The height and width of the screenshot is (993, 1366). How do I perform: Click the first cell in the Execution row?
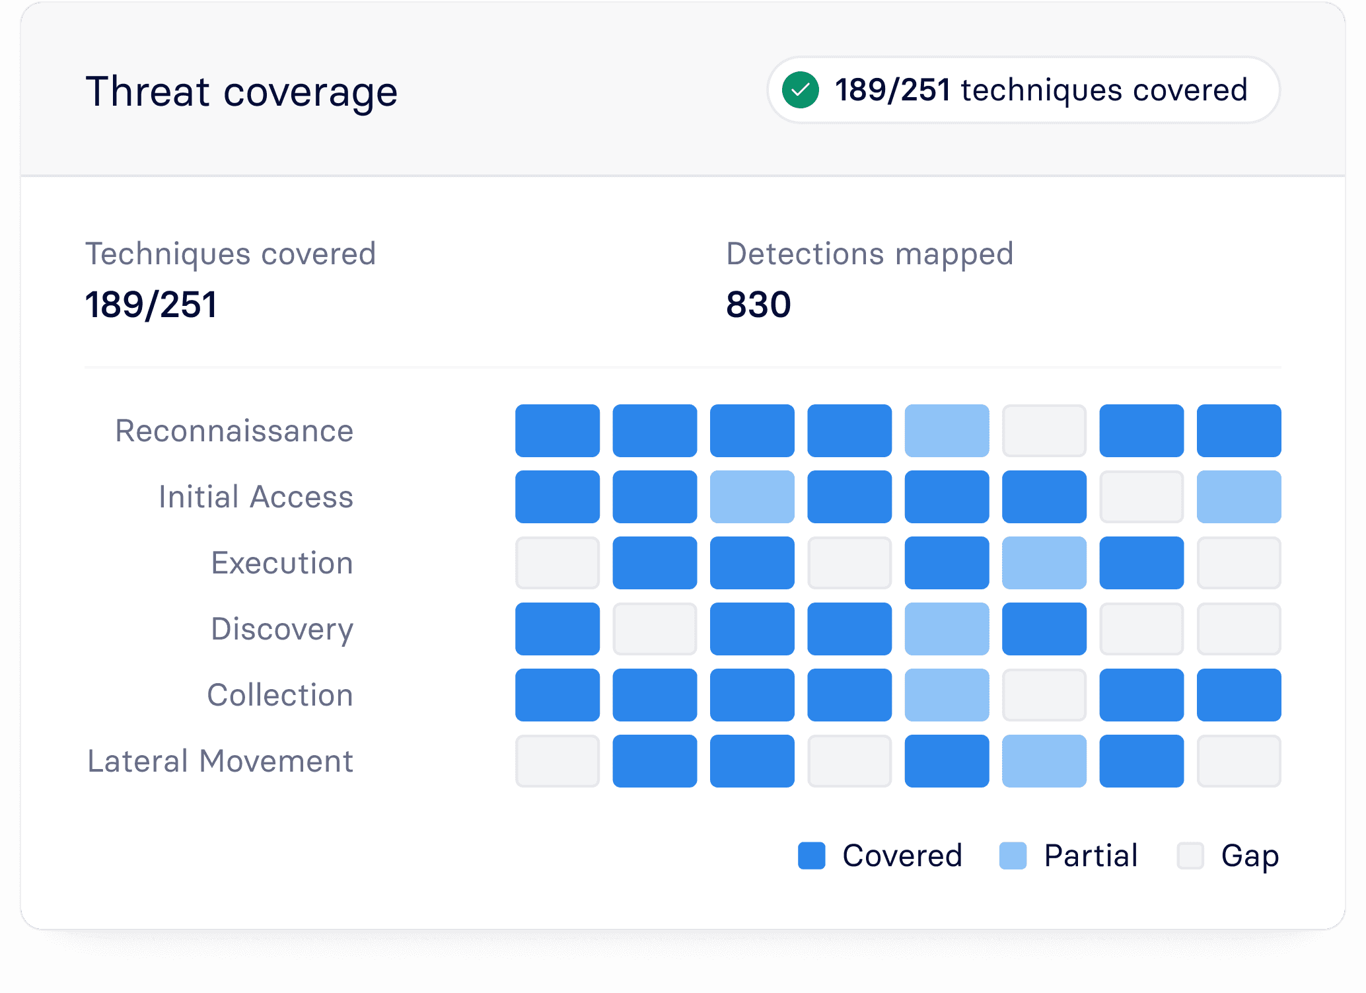click(x=557, y=563)
